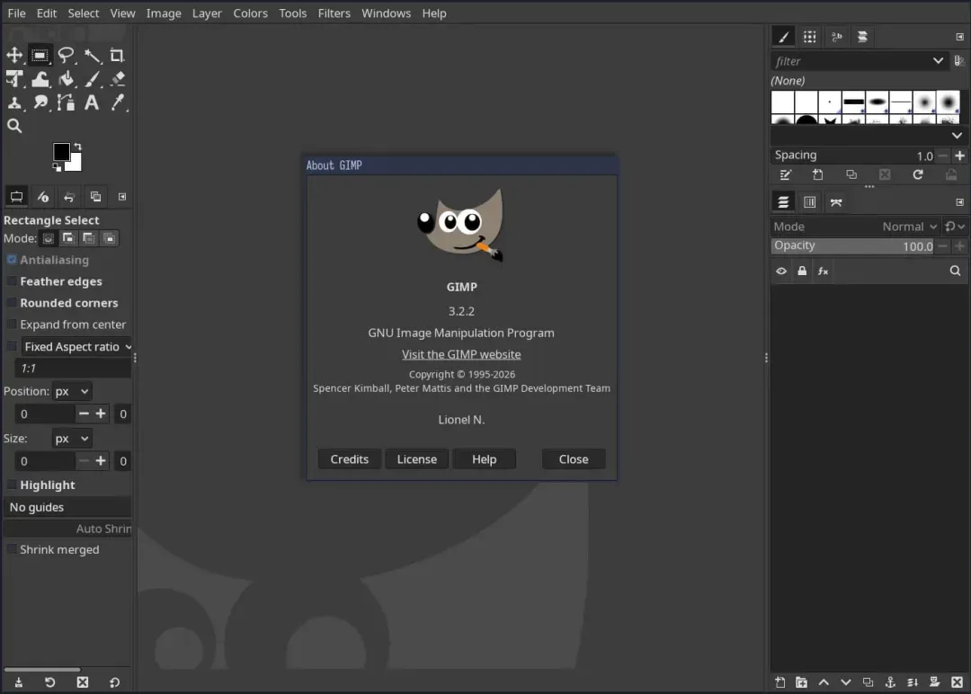Screen dimensions: 971x694
Task: Open the No guides dropdown
Action: pyautogui.click(x=67, y=507)
